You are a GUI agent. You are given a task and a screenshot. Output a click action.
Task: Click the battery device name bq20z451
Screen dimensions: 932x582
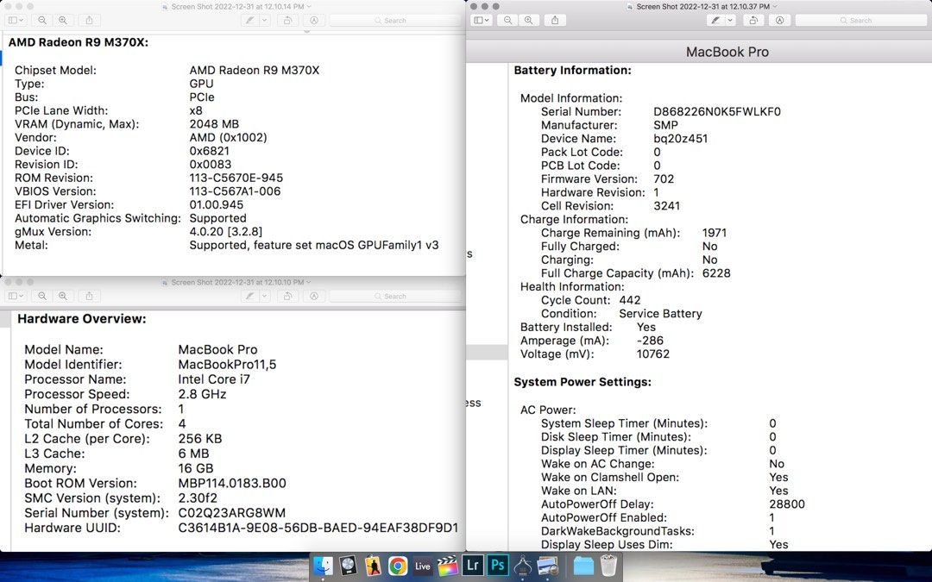[x=681, y=138]
